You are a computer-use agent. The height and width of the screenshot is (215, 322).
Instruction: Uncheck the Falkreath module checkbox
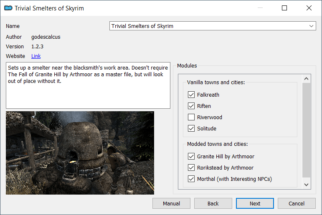(x=191, y=95)
